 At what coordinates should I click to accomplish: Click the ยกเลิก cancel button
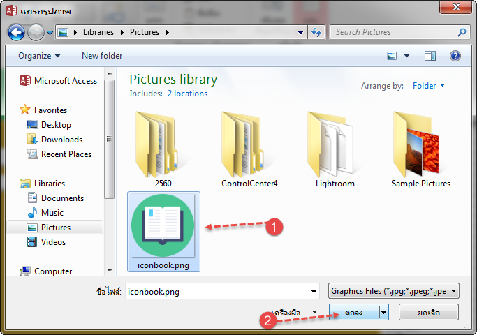click(x=428, y=312)
